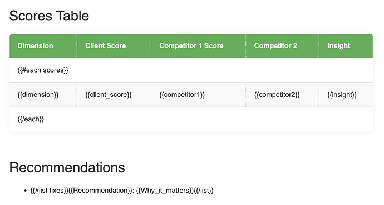Click the {{/each}} row text
Screen dimensions: 384x205
31,119
